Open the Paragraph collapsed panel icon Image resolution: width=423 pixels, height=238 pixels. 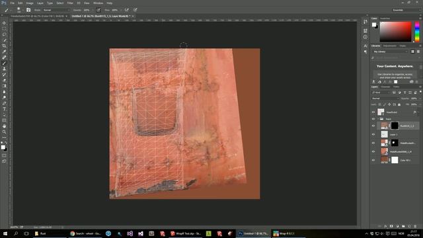pos(365,52)
